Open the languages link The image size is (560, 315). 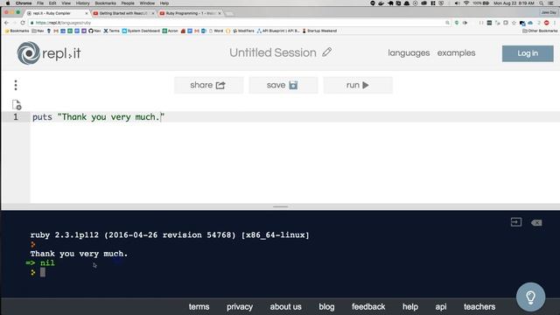tap(409, 52)
